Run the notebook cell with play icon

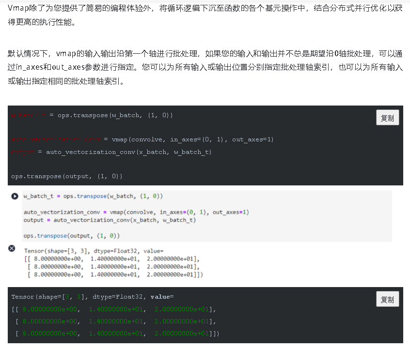tap(15, 197)
